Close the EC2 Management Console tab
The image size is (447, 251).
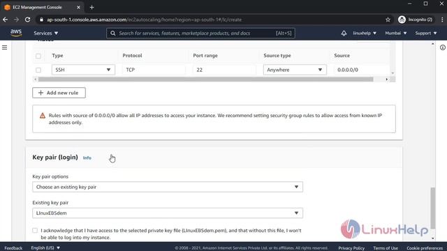pyautogui.click(x=78, y=8)
